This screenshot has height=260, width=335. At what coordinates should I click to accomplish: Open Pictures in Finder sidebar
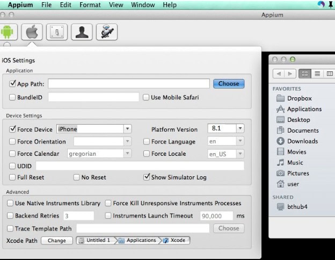click(x=293, y=173)
